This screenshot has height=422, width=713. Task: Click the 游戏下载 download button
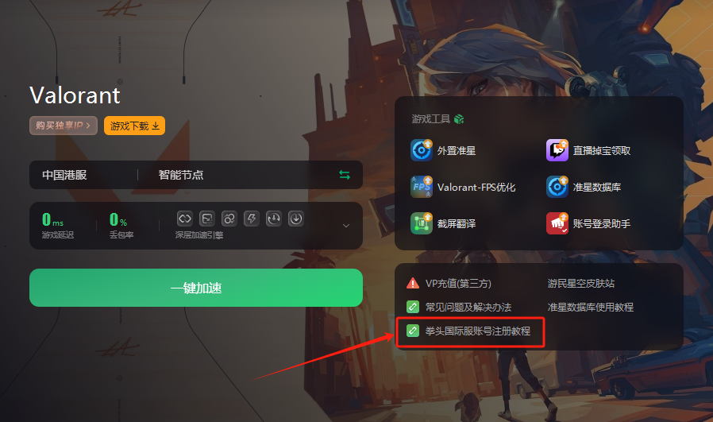[x=135, y=126]
